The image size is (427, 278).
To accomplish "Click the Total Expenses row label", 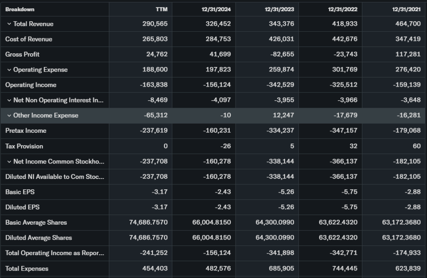I will [x=27, y=268].
